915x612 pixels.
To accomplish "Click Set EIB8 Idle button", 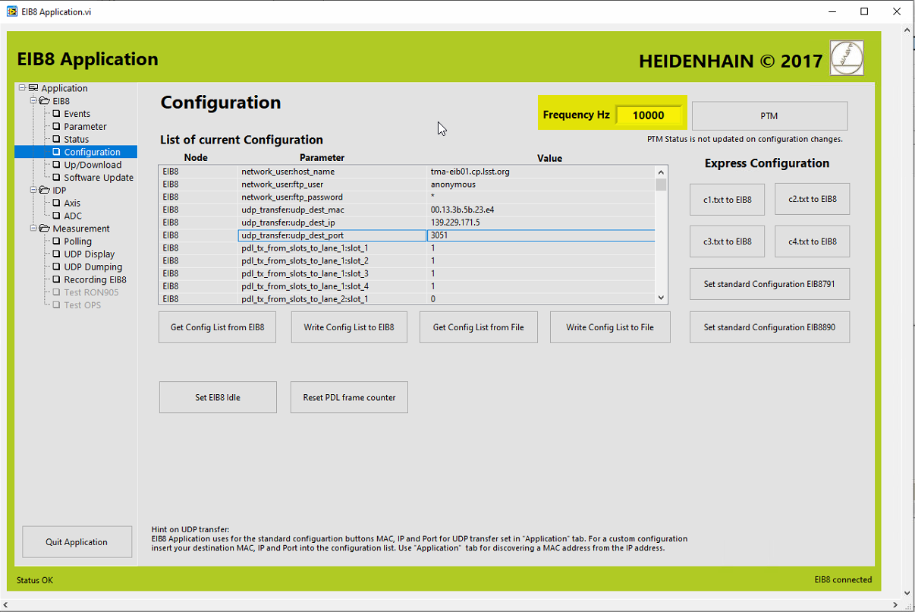I will 218,397.
